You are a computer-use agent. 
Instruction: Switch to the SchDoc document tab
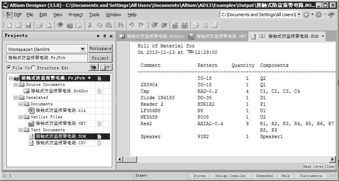152,36
